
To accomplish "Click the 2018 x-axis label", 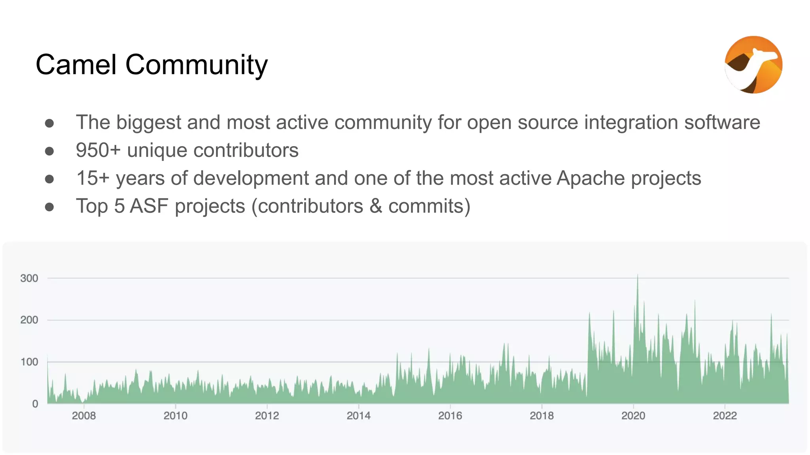I will (x=541, y=416).
